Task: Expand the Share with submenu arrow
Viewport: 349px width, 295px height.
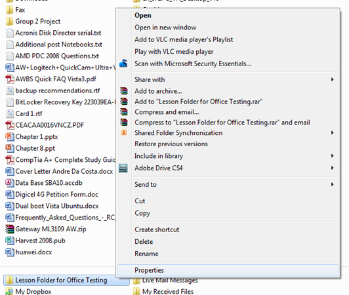Action: point(333,79)
